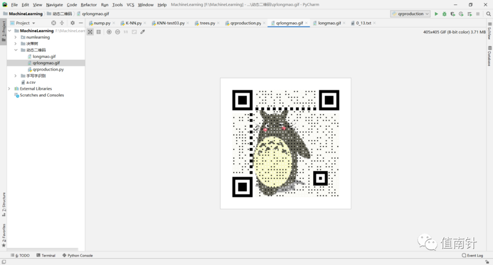This screenshot has height=265, width=493.
Task: Open the Python Console
Action: point(77,255)
